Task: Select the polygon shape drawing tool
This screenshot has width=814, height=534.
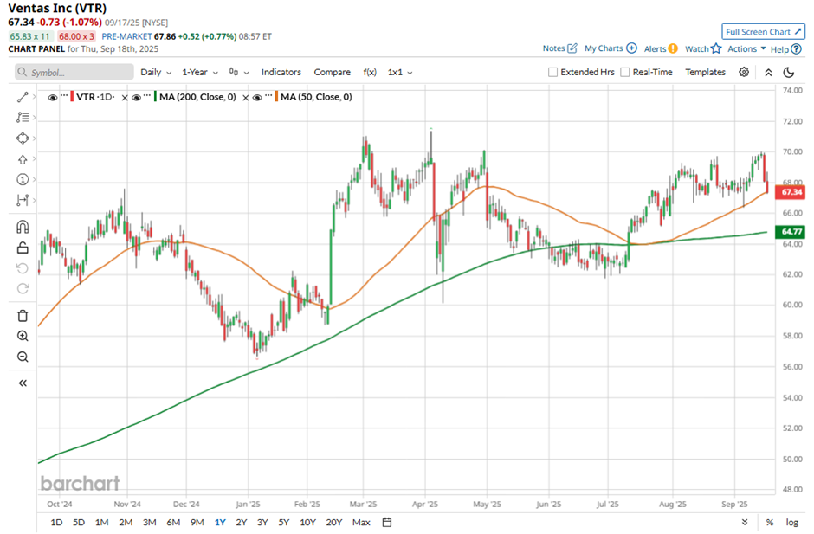Action: pyautogui.click(x=23, y=138)
